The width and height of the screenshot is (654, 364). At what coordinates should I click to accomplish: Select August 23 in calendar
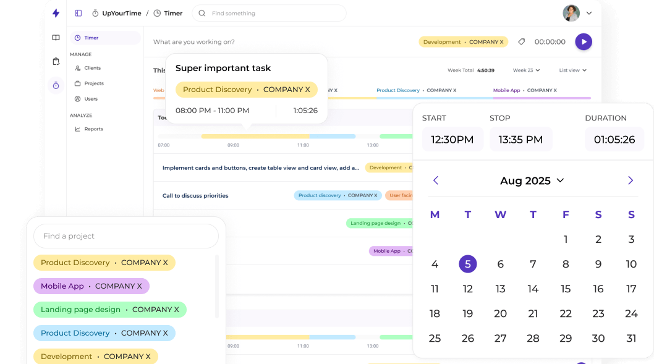click(598, 313)
